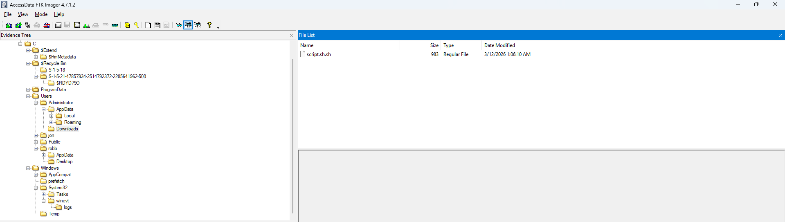Select the $Recycle.Bin folder
785x222 pixels.
coord(54,63)
